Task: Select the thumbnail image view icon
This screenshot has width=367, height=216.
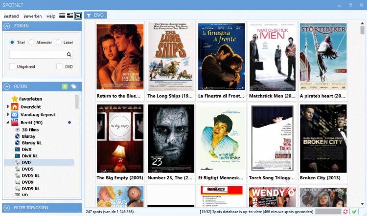Action: point(78,16)
